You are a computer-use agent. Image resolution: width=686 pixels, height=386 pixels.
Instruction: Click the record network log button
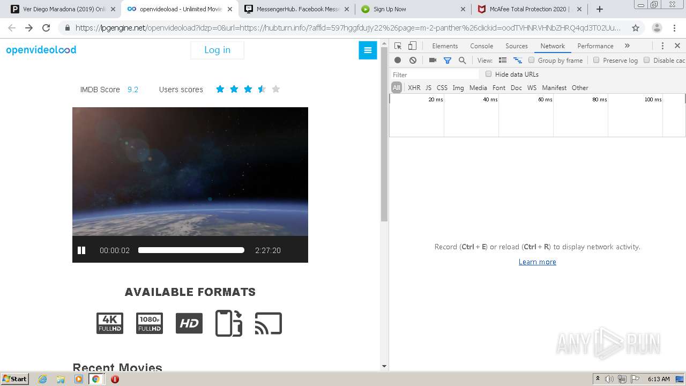[x=398, y=61]
